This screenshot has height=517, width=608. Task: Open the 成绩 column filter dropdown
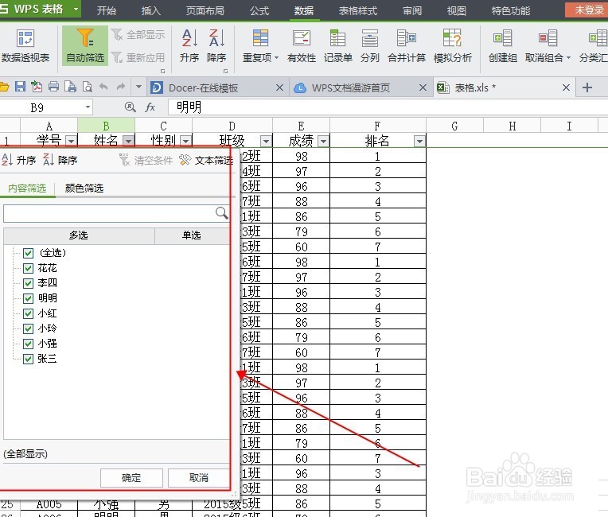pyautogui.click(x=323, y=141)
